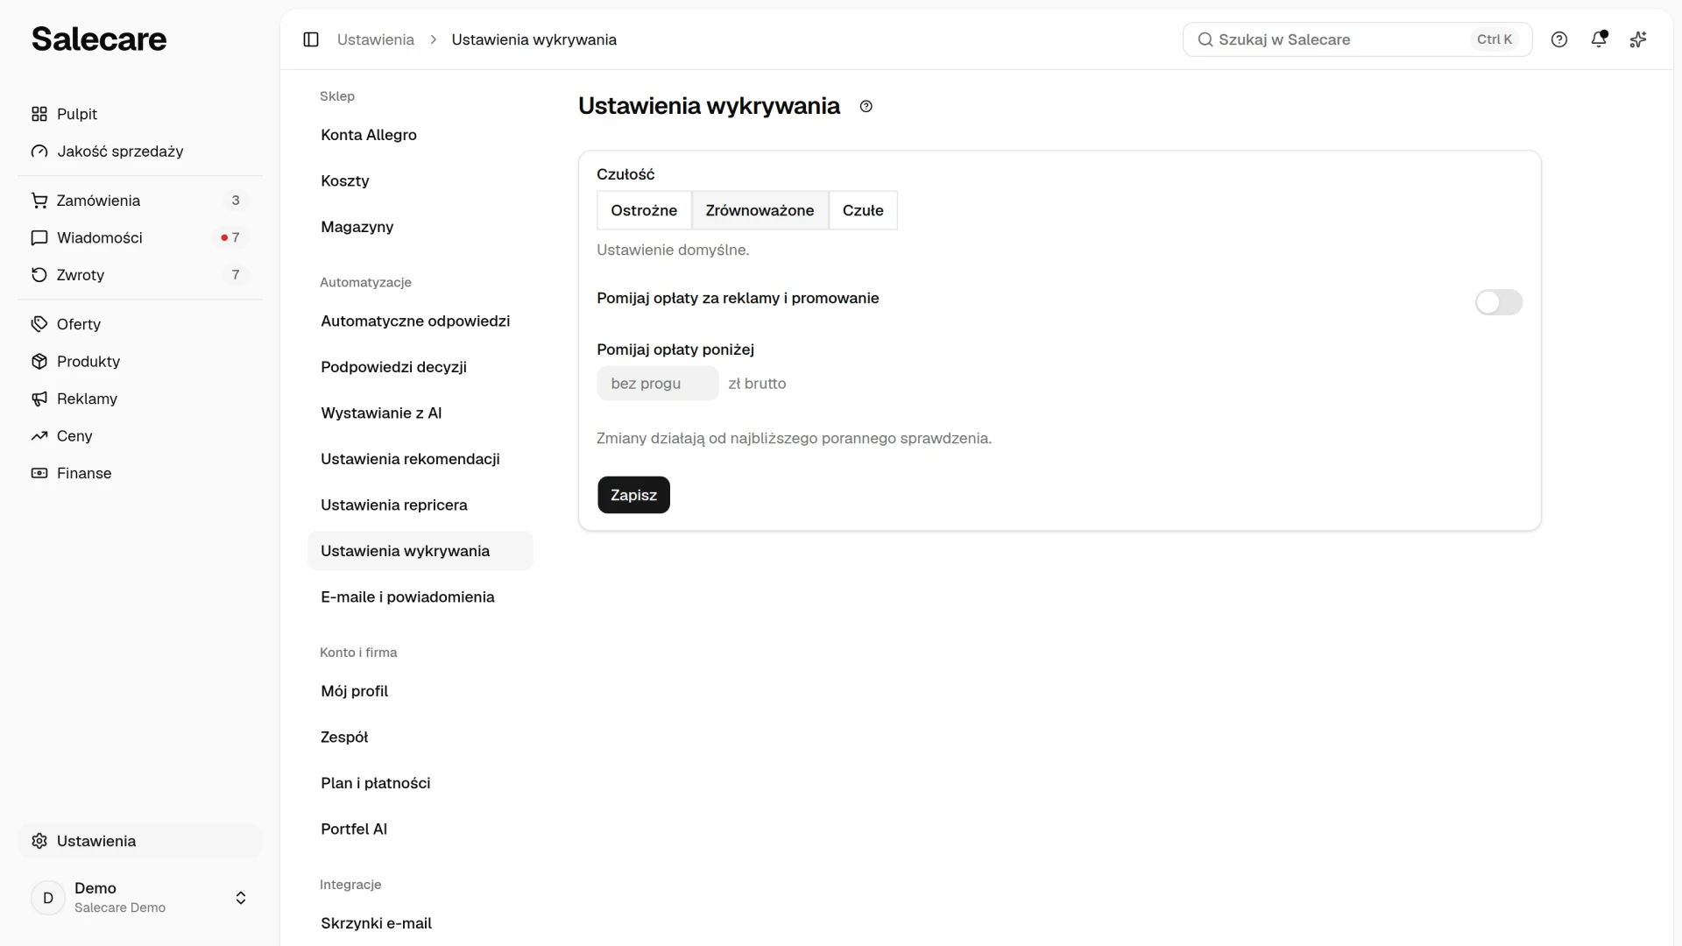Viewport: 1682px width, 946px height.
Task: Open the notifications bell icon
Action: 1599,39
